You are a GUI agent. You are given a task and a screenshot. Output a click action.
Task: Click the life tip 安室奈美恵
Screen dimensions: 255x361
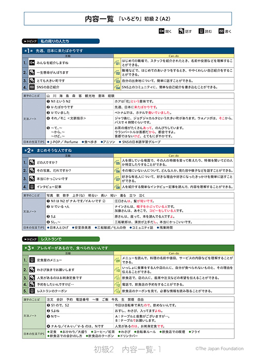82,227
